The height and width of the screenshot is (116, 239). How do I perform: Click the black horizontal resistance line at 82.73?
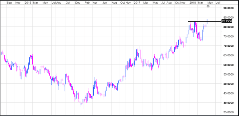coord(204,21)
